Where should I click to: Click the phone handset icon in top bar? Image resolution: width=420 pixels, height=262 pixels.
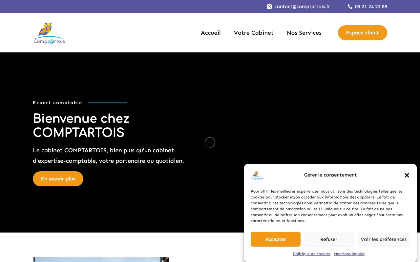point(350,7)
